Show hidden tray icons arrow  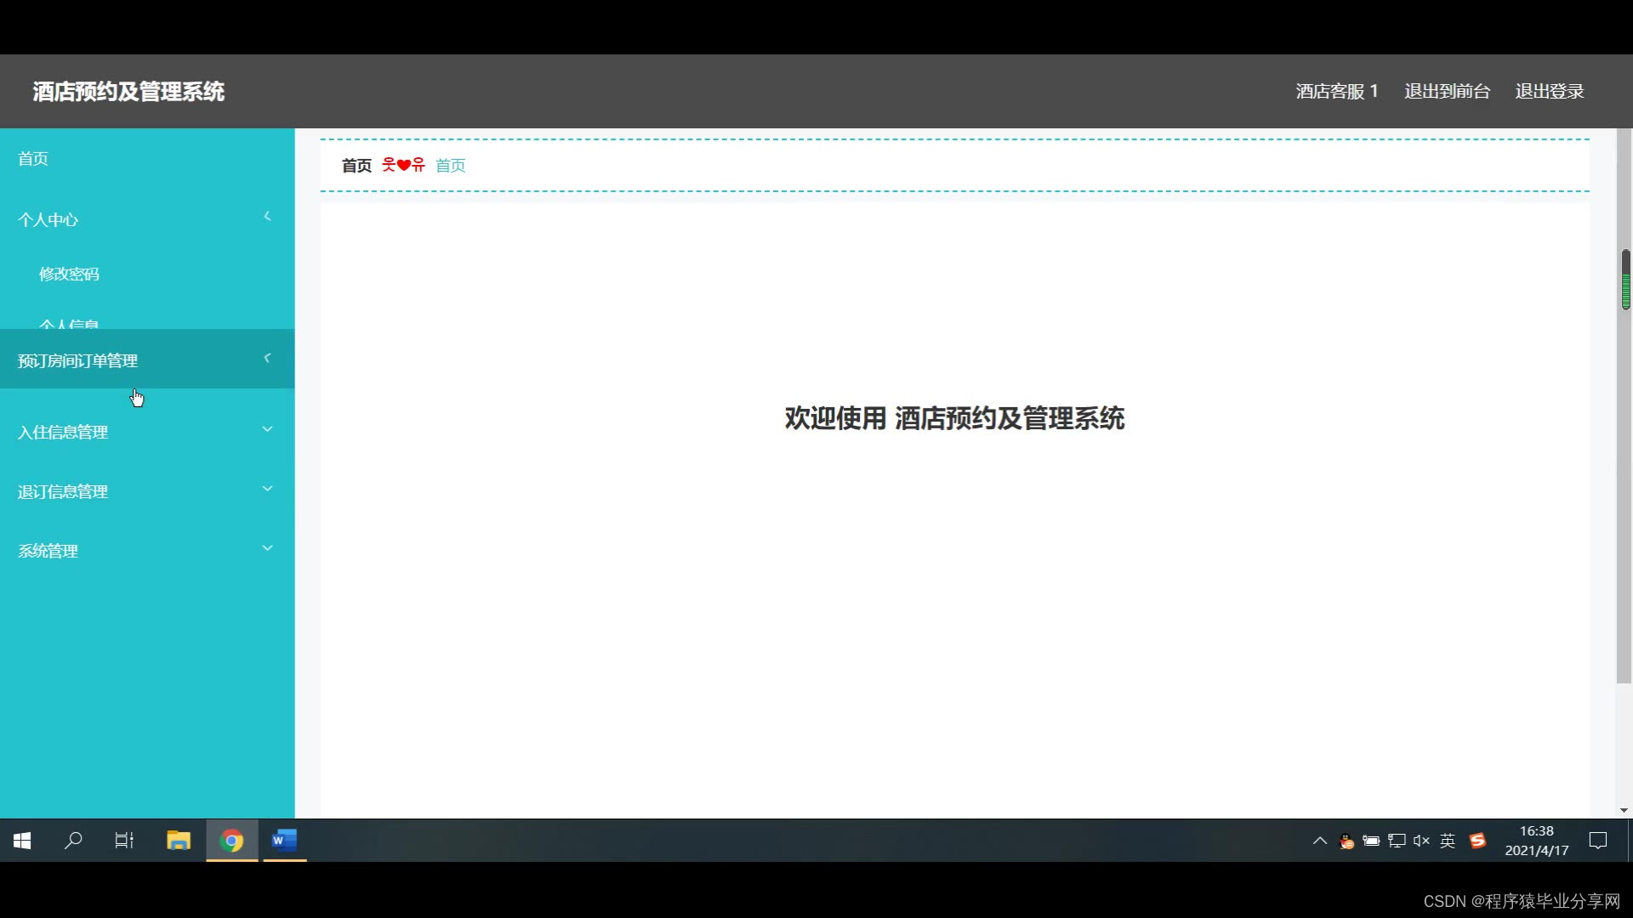1320,841
